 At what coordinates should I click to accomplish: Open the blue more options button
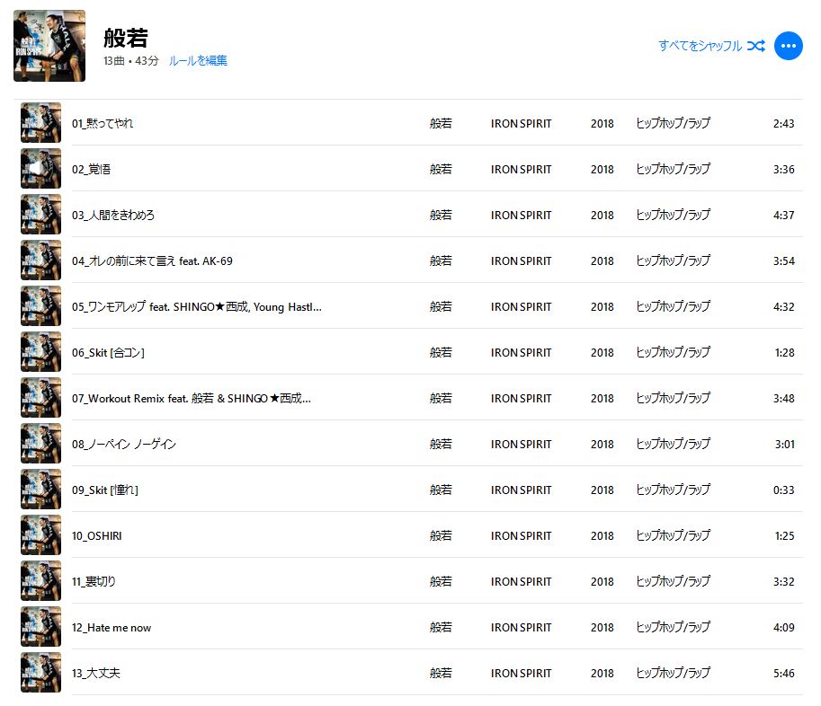point(788,46)
